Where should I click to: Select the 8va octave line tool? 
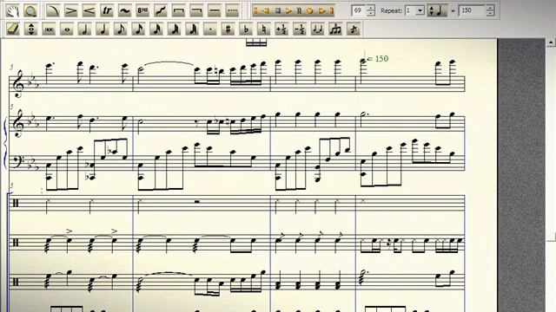[142, 10]
